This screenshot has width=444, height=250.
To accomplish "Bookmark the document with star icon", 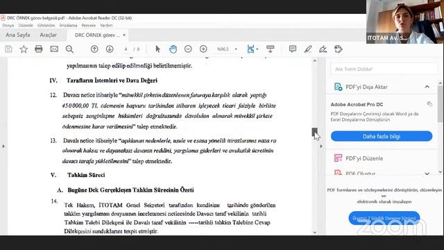I will [x=24, y=49].
